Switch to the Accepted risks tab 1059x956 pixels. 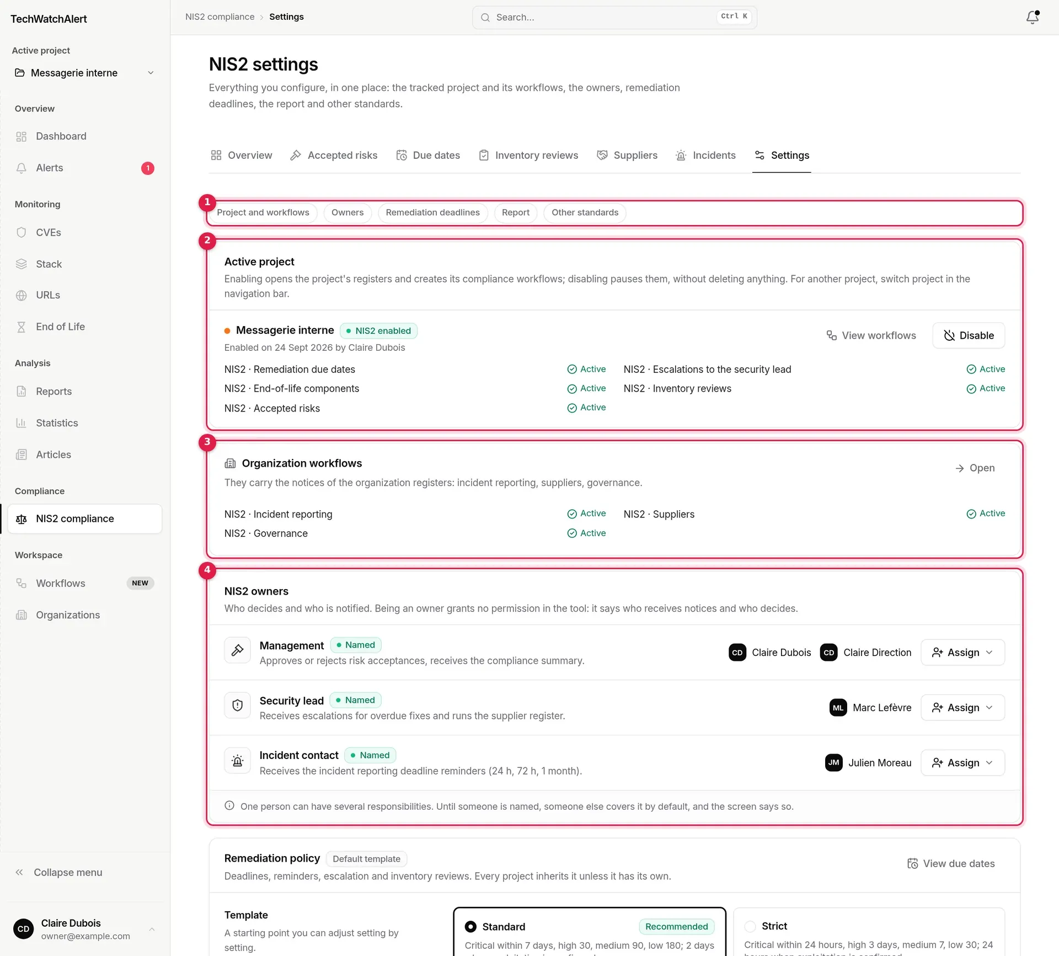click(x=334, y=156)
